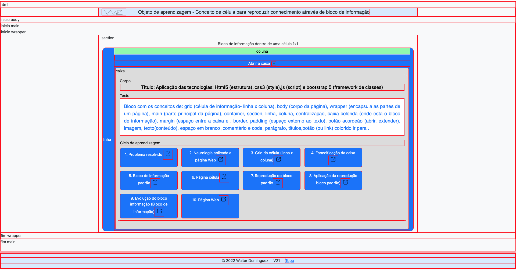Screen dimensions: 516x270
Task: Click external link icon on Neurologia aplicada card
Action: [221, 160]
